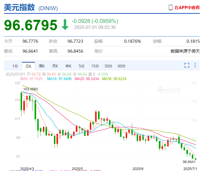Click the 昨收 value 96.7723

pos(75,41)
